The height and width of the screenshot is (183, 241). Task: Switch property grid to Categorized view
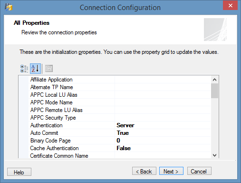click(x=24, y=69)
